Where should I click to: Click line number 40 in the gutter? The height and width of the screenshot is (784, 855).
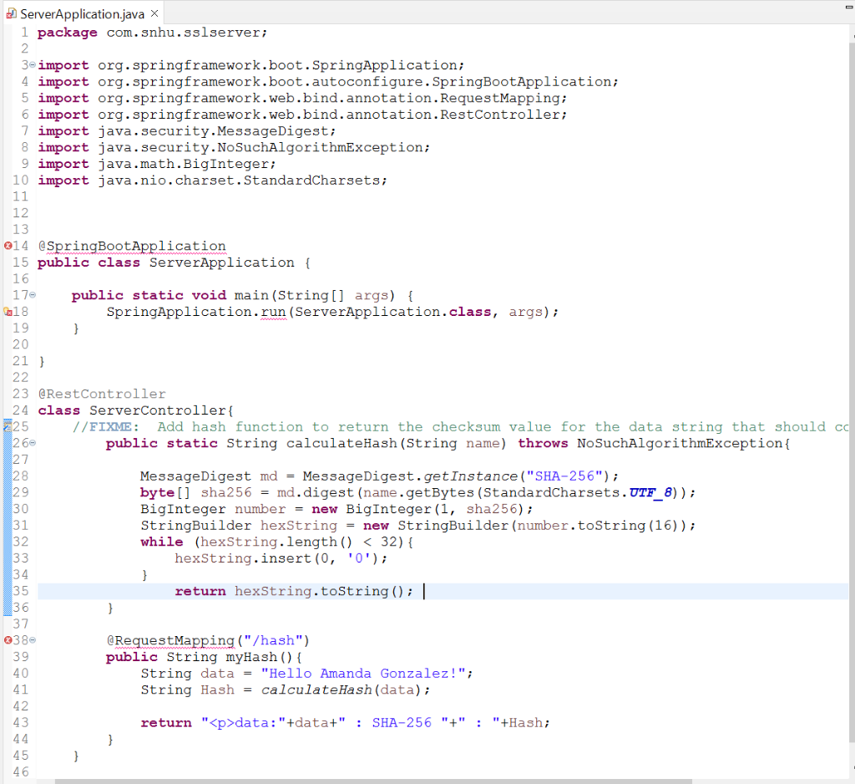coord(20,673)
